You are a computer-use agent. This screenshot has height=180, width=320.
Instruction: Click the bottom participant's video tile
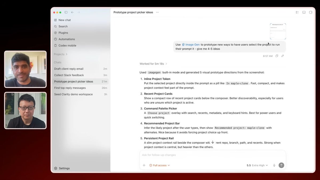25,111
